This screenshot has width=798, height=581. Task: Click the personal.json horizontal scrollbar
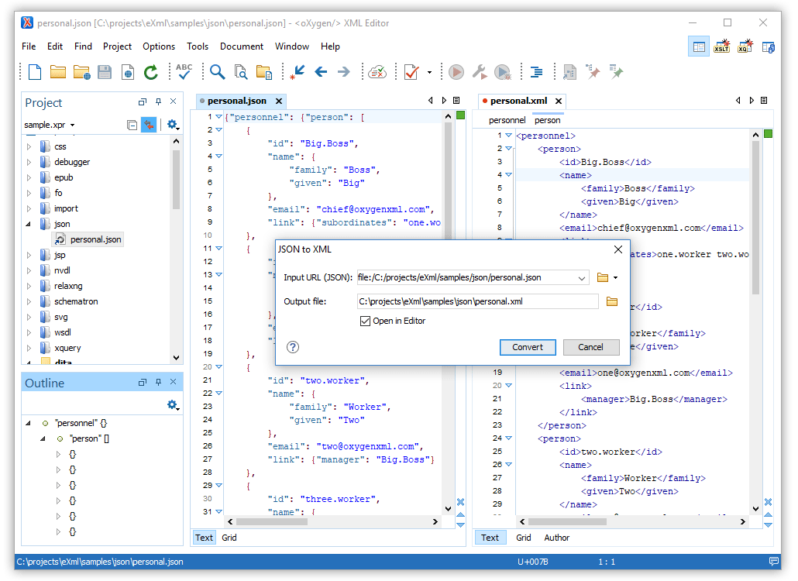[x=272, y=521]
